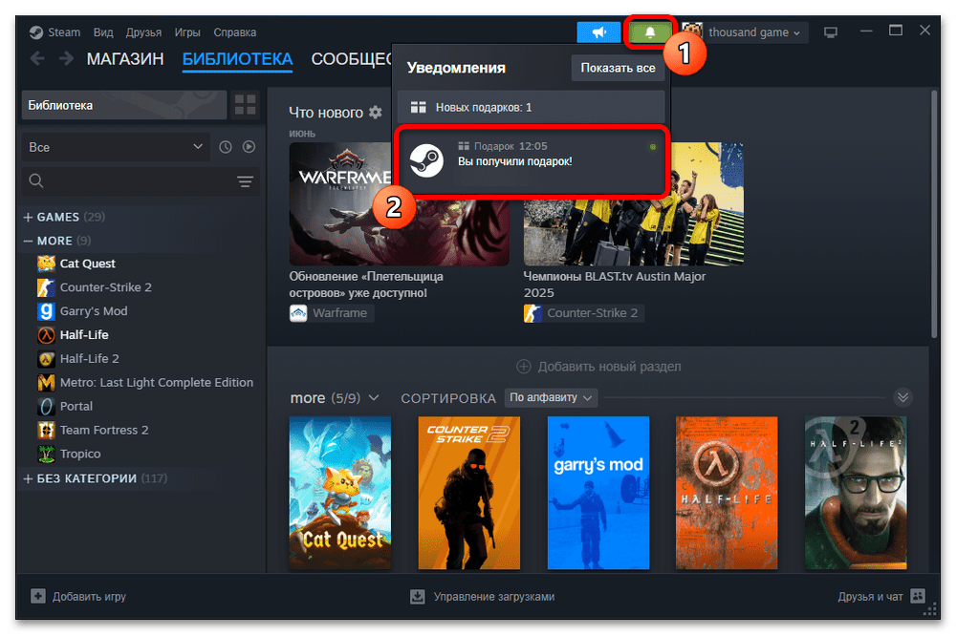Collapse the more shelf with double chevron
The height and width of the screenshot is (635, 956).
pos(903,397)
